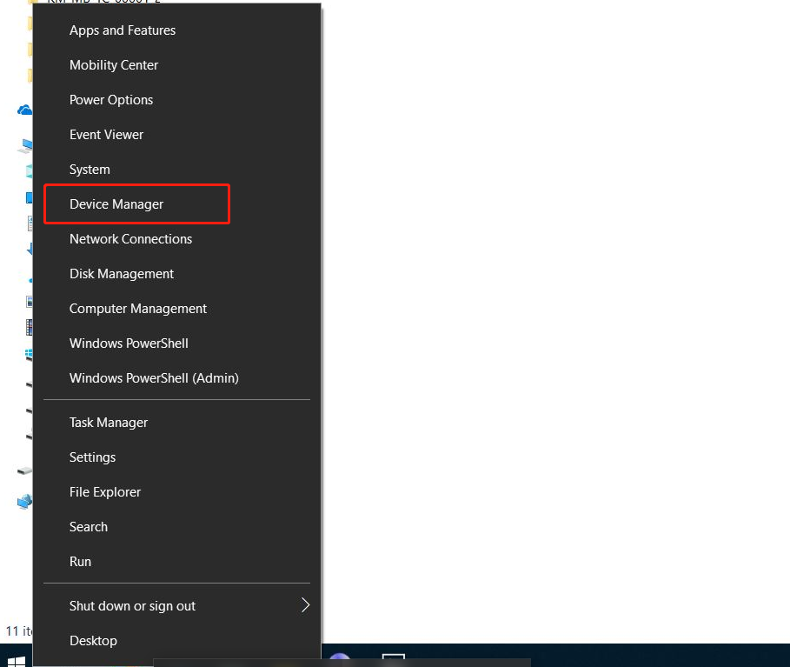Choose Event Viewer in the menu
790x667 pixels.
click(x=106, y=135)
